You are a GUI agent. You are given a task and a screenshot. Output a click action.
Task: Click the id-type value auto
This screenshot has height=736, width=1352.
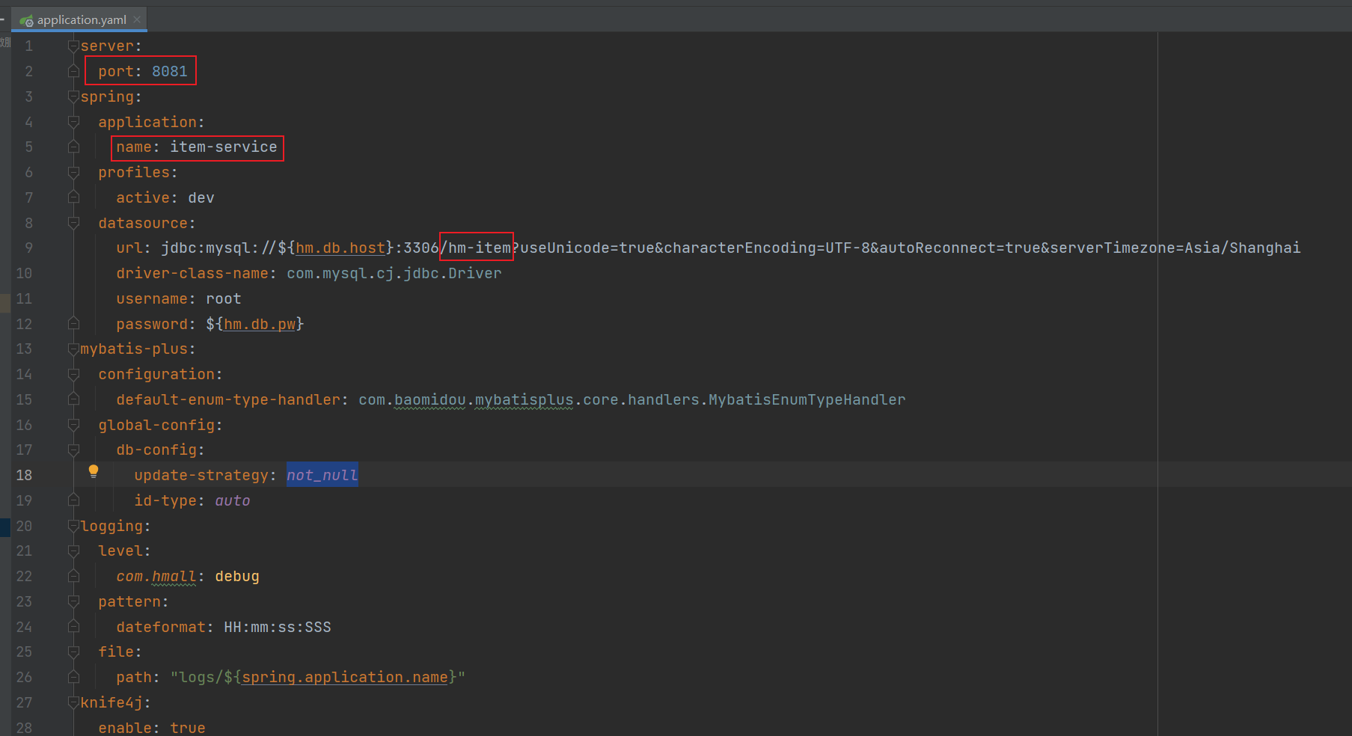233,501
